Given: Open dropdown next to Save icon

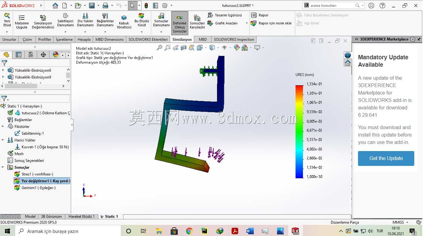Looking at the screenshot, I should tap(98, 6).
